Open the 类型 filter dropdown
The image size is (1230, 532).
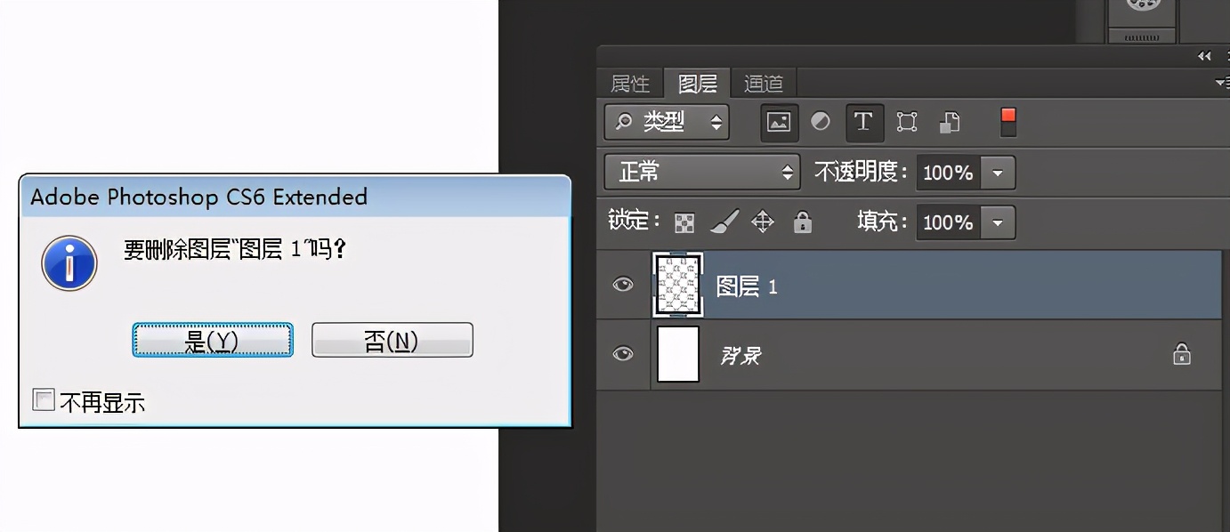tap(667, 122)
